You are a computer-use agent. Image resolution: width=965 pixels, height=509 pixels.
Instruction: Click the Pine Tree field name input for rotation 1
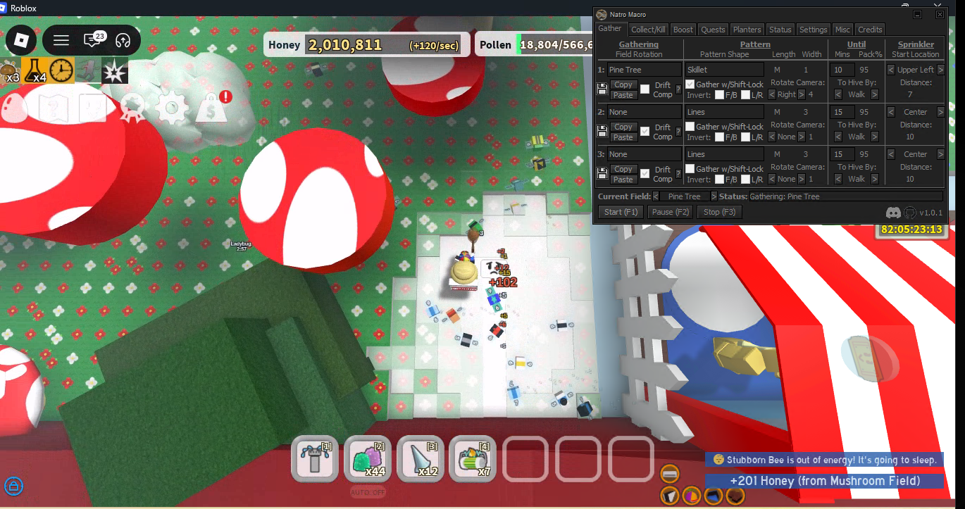click(644, 70)
